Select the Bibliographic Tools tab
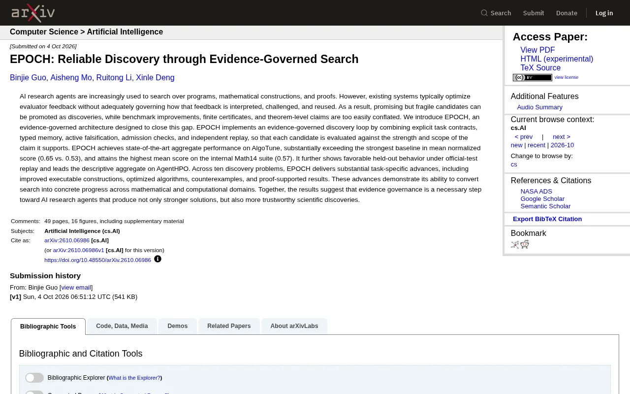Viewport: 630px width, 394px height. (x=48, y=327)
